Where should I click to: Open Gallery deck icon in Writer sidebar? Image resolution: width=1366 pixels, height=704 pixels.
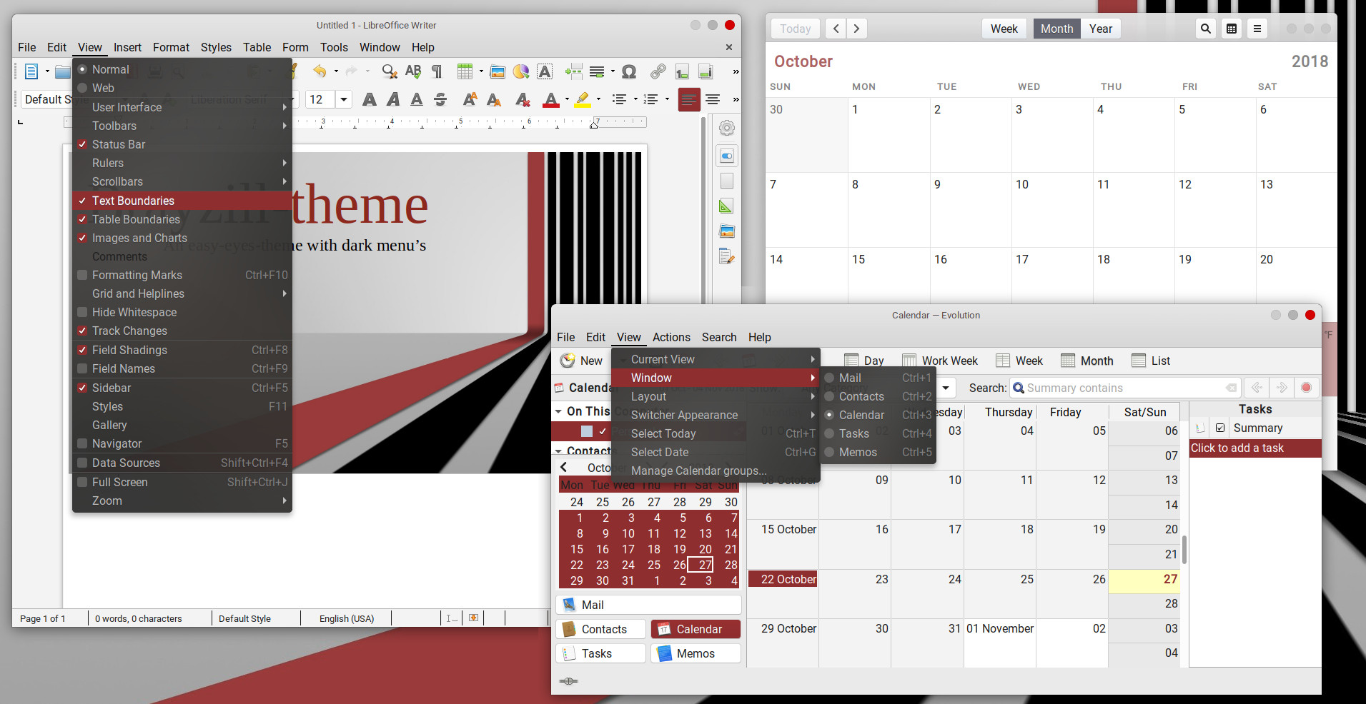(727, 231)
